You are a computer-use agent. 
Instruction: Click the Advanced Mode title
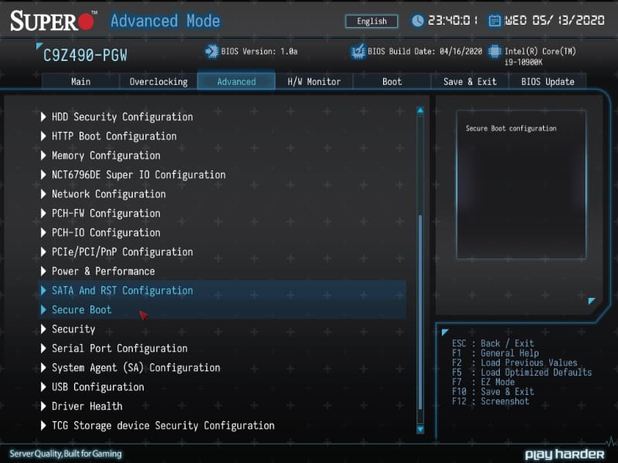point(165,21)
